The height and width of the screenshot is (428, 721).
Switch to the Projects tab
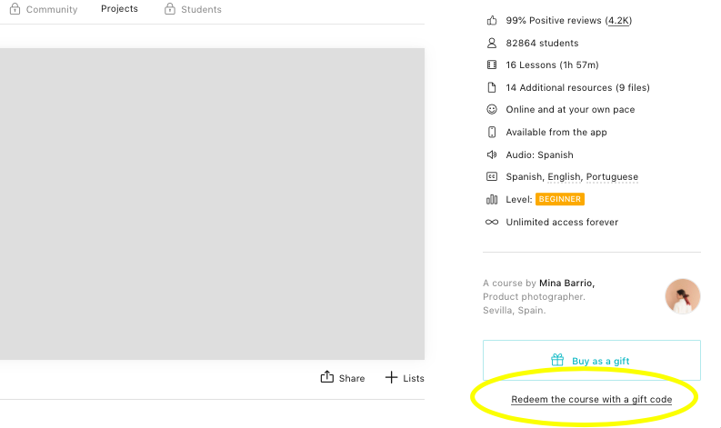[119, 9]
